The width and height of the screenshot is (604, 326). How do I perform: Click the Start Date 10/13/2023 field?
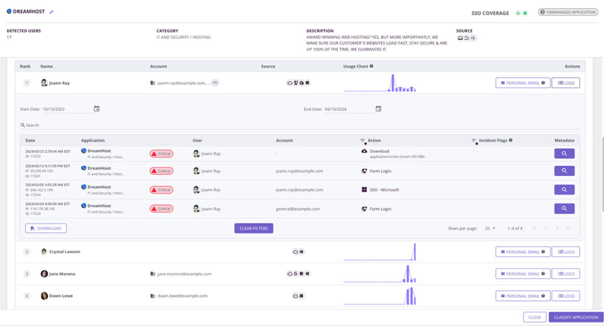(67, 109)
